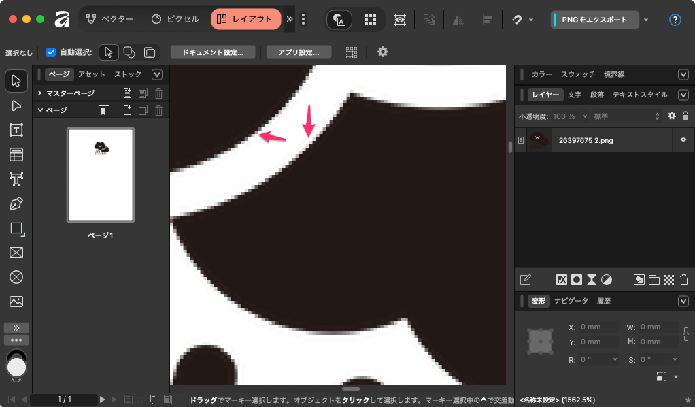The width and height of the screenshot is (695, 407).
Task: Click the アプリ設定... button
Action: pos(300,52)
